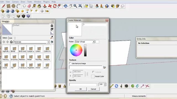This screenshot has width=177, height=99.
Task: Select the Arc tool
Action: (x=19, y=6)
